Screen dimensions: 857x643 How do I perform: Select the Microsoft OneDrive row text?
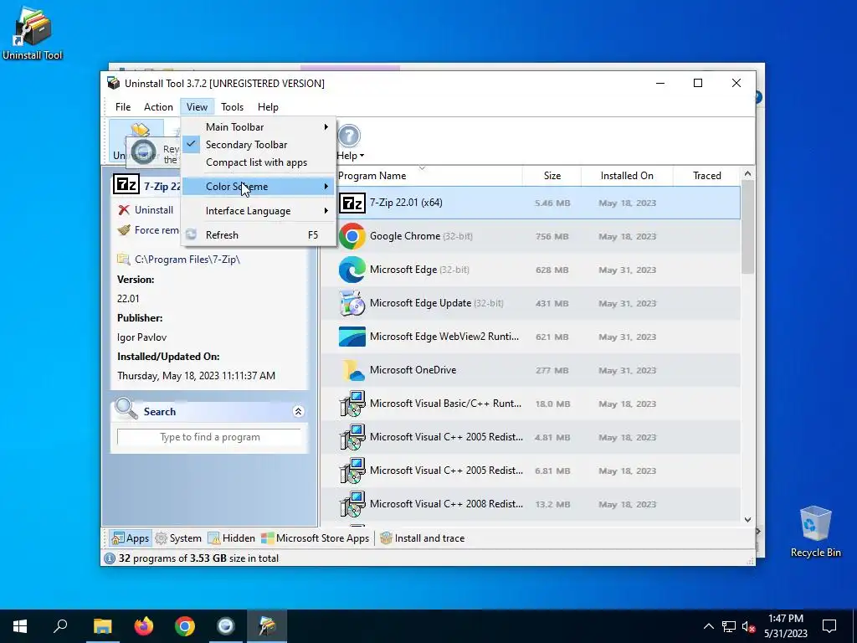[x=413, y=370]
